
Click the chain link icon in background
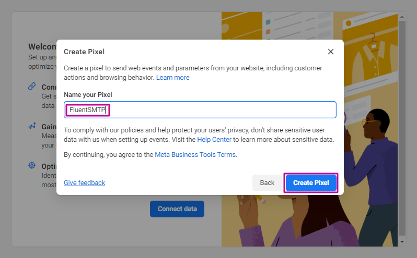32,87
